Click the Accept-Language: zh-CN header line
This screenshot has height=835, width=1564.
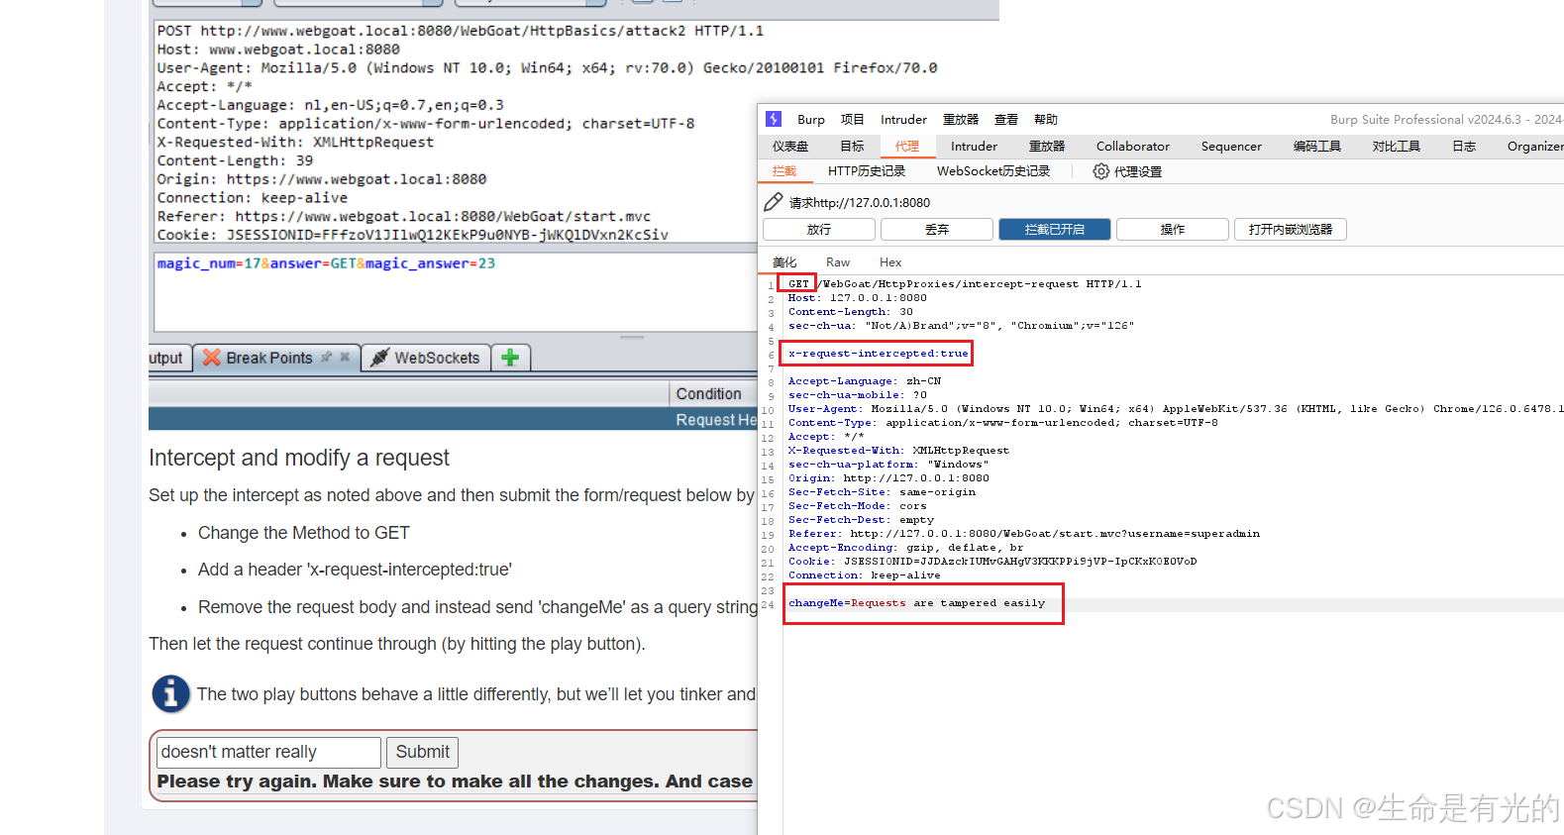[865, 380]
